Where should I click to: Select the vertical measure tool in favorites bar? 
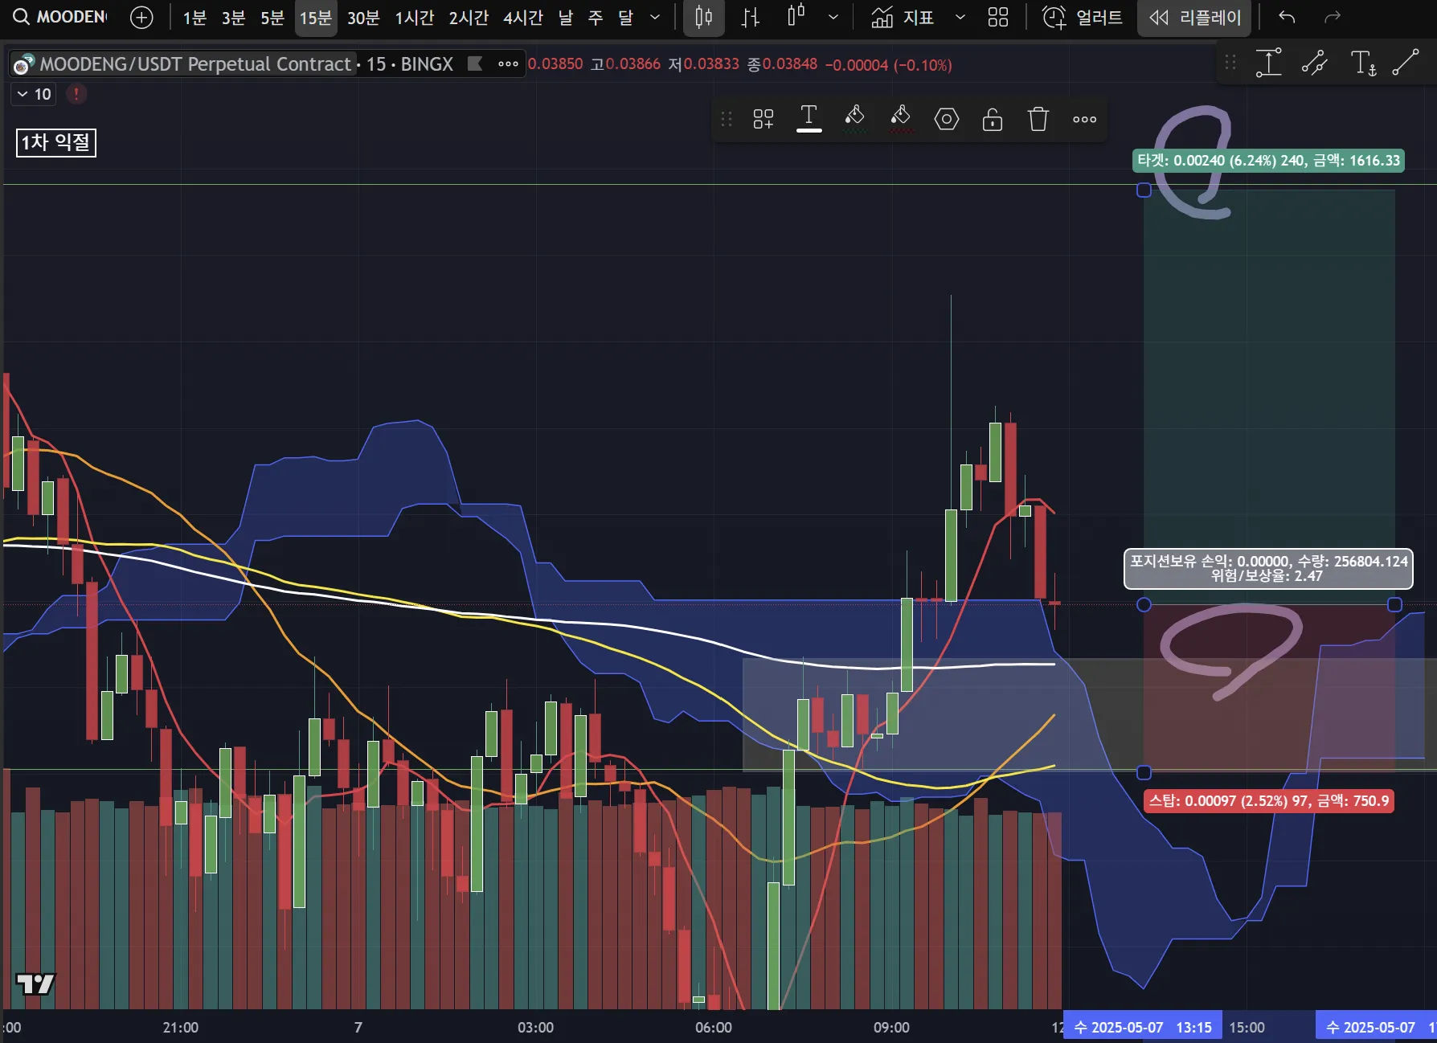pos(1268,62)
